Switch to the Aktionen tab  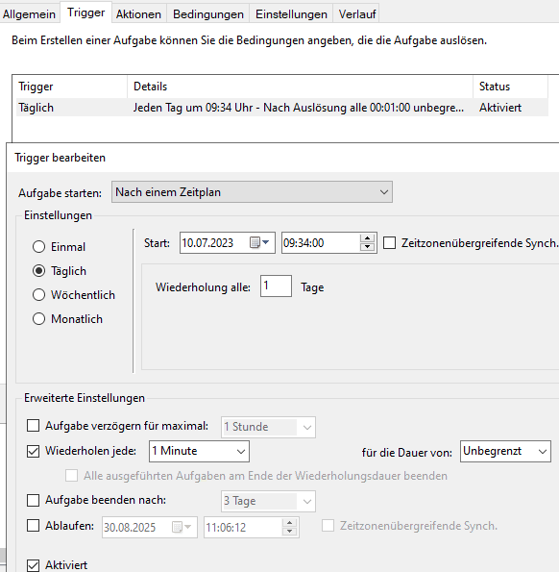(x=138, y=14)
